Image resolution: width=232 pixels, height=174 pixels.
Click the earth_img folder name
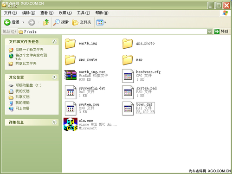pos(88,44)
